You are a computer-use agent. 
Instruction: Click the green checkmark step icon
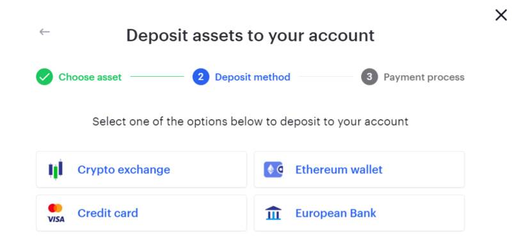point(44,77)
